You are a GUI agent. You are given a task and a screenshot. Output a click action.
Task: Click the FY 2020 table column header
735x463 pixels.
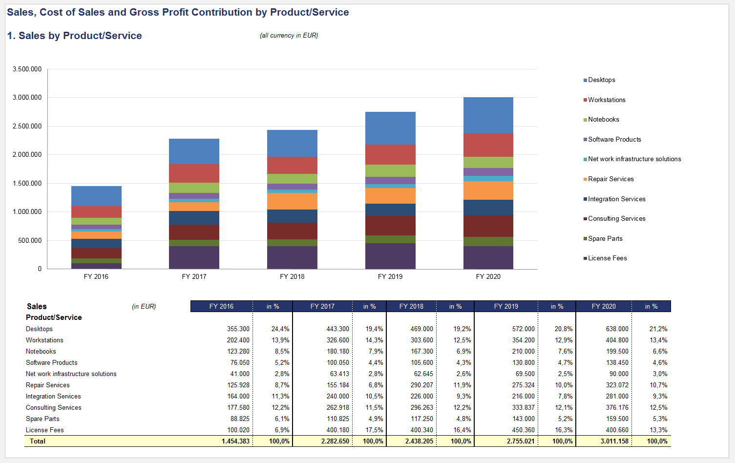[604, 306]
